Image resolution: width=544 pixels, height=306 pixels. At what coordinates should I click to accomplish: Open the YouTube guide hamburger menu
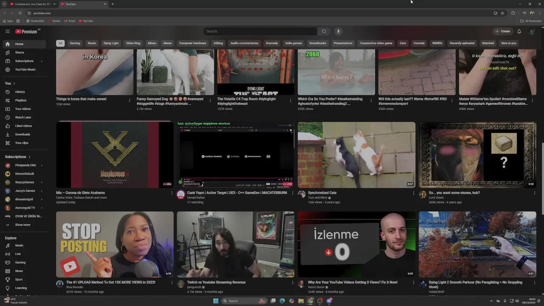7,31
